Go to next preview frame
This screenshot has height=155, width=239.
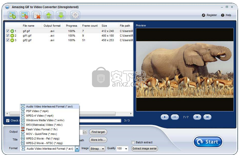207,117
